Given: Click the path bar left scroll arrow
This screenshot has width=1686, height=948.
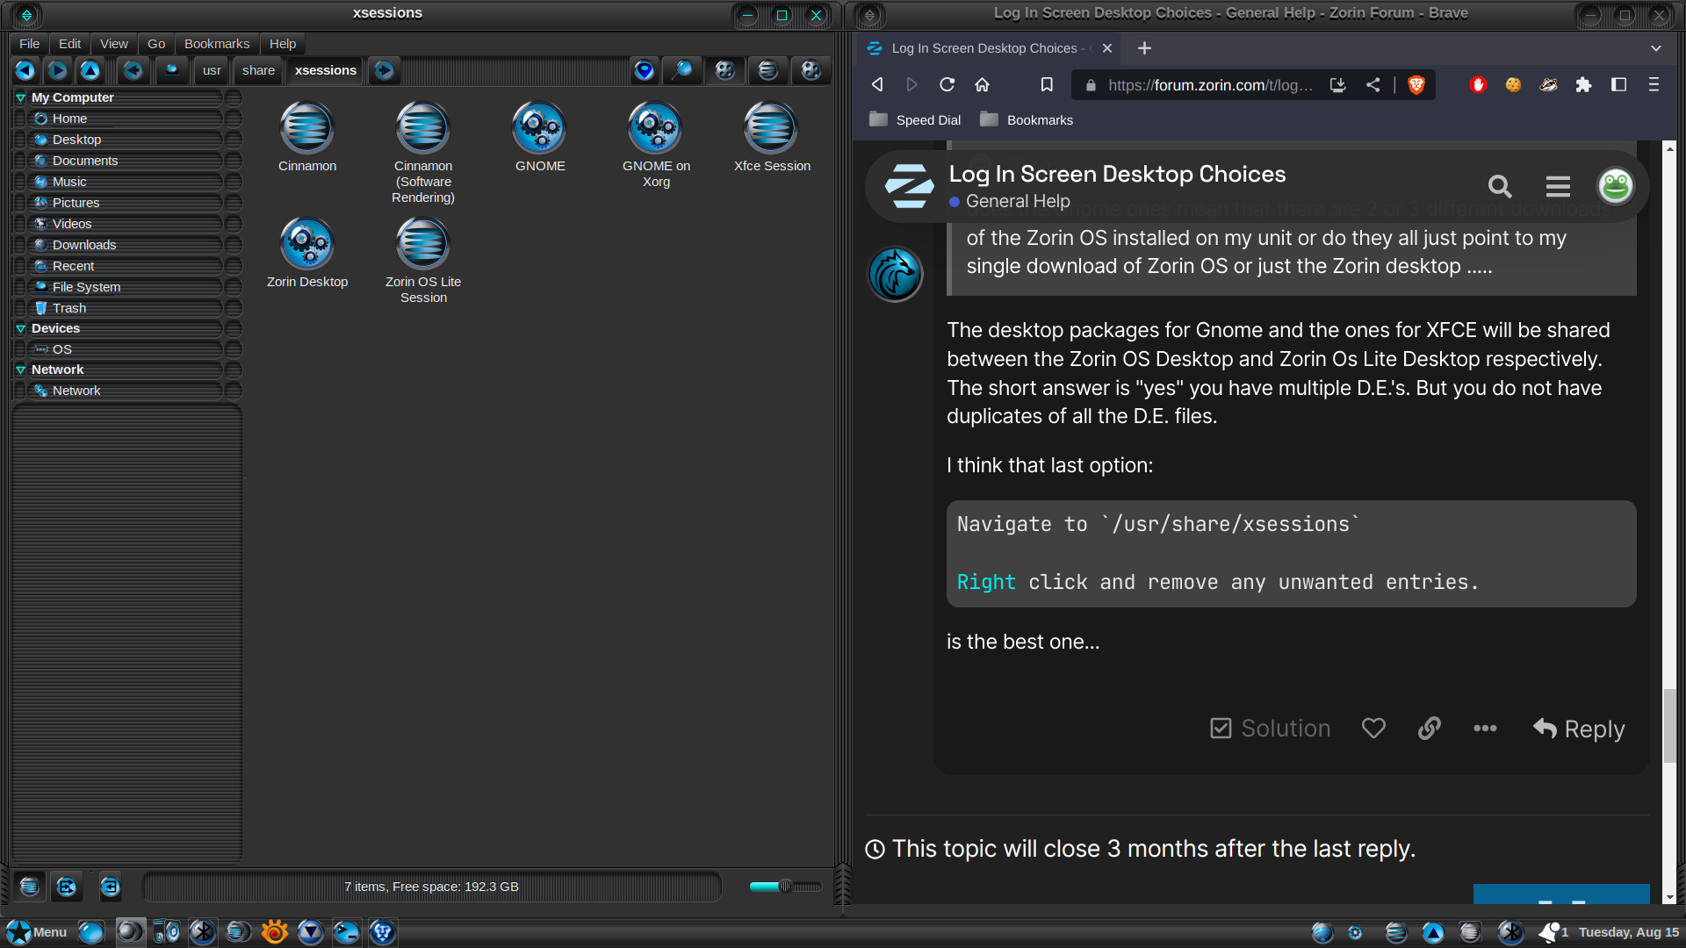Looking at the screenshot, I should click(133, 70).
